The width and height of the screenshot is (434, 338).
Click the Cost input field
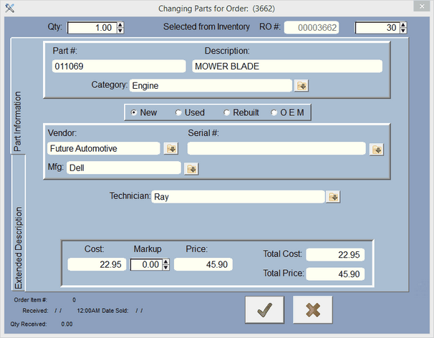coord(97,264)
